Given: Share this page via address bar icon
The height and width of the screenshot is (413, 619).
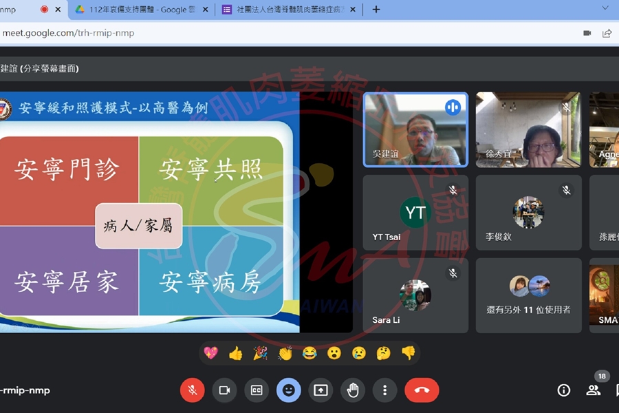Looking at the screenshot, I should (607, 33).
